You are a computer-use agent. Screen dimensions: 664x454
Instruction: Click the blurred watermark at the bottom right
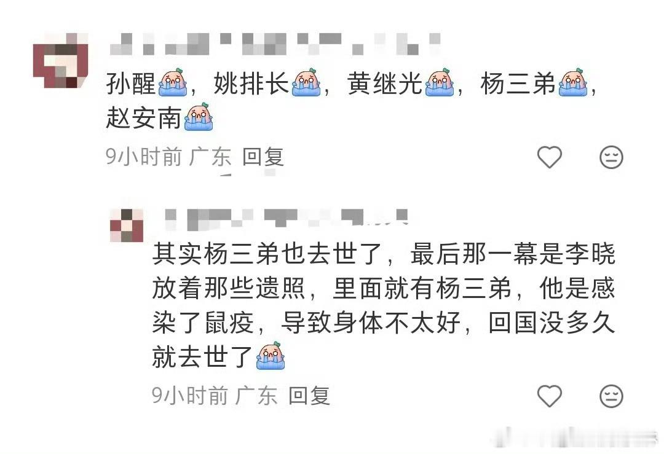(x=576, y=437)
